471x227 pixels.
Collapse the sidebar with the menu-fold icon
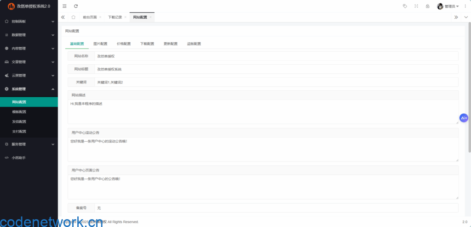coord(64,6)
